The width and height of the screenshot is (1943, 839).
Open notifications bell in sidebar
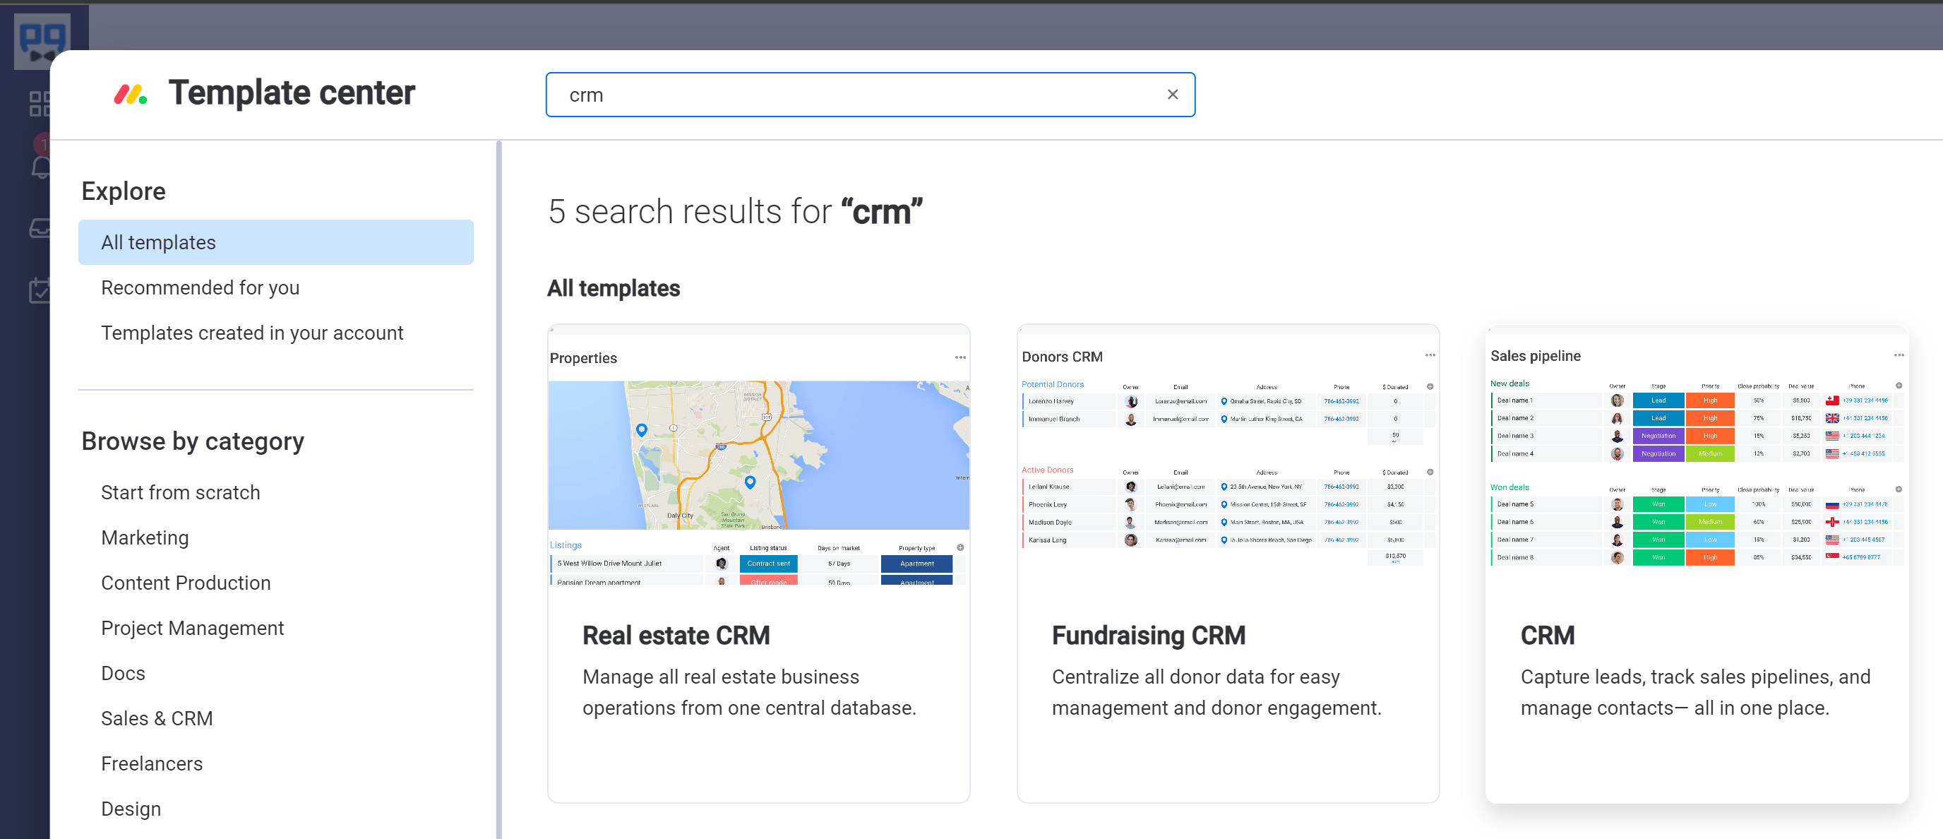[x=41, y=167]
